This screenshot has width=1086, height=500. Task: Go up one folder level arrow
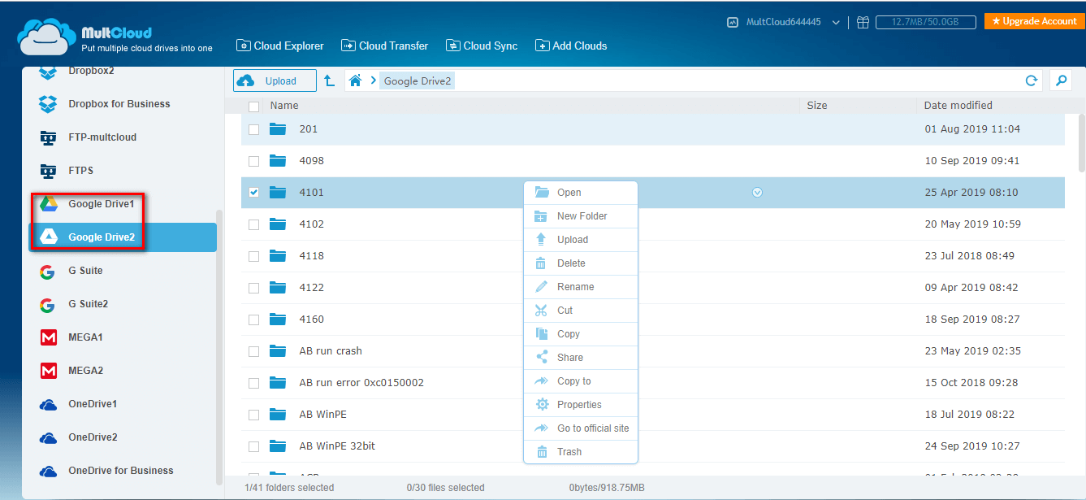(329, 80)
